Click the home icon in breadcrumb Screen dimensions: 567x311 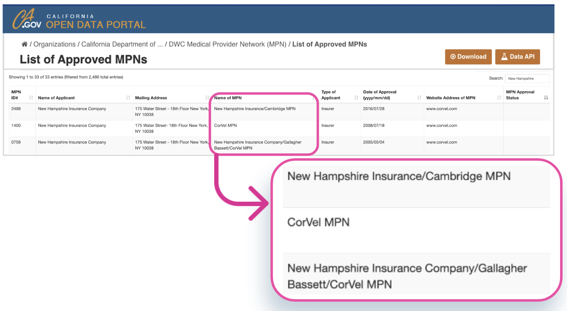coord(24,44)
